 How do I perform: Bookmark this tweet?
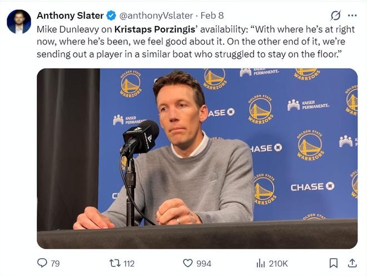333,263
